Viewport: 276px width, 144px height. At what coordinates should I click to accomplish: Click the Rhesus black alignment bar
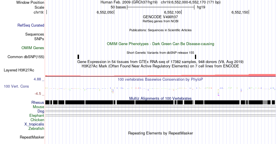tap(160, 102)
